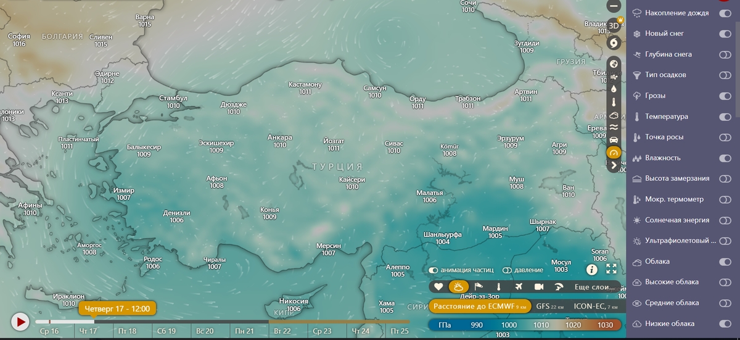Jump to Пн 21 on timeline
Image resolution: width=740 pixels, height=340 pixels.
click(x=244, y=331)
